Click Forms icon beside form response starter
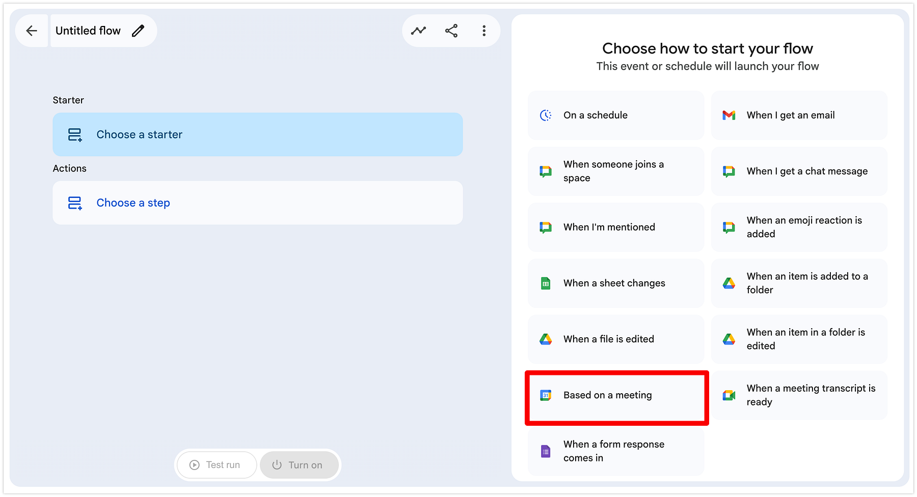Screen dimensions: 917x497 [546, 451]
